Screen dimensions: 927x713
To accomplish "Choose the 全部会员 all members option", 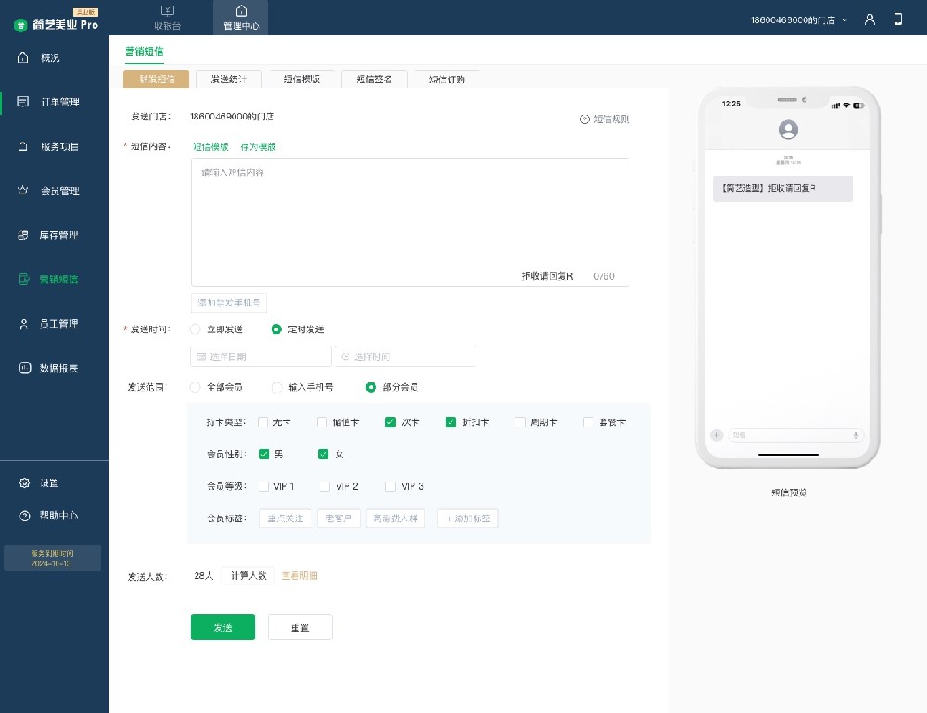I will [196, 387].
